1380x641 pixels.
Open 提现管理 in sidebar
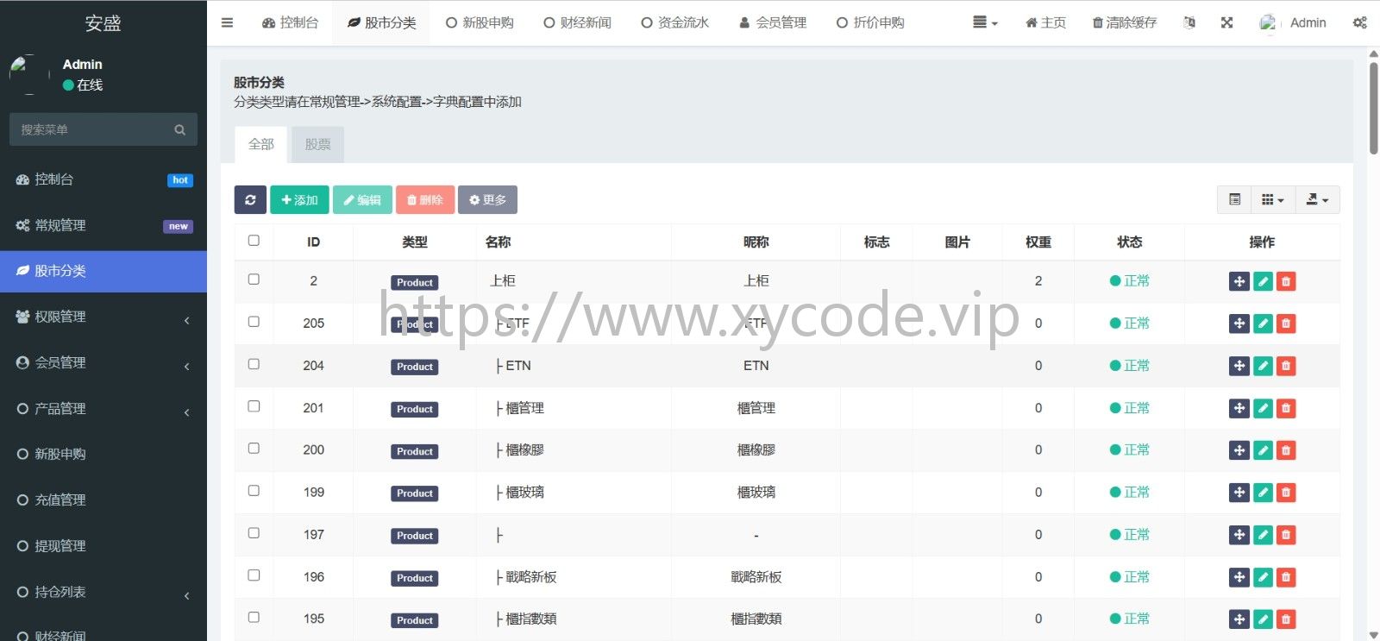103,545
